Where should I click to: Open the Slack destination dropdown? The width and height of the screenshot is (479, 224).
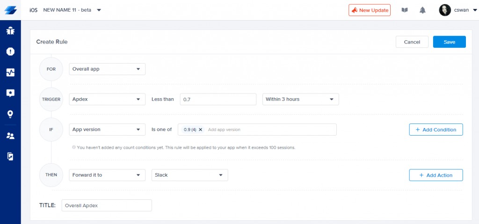(x=190, y=175)
